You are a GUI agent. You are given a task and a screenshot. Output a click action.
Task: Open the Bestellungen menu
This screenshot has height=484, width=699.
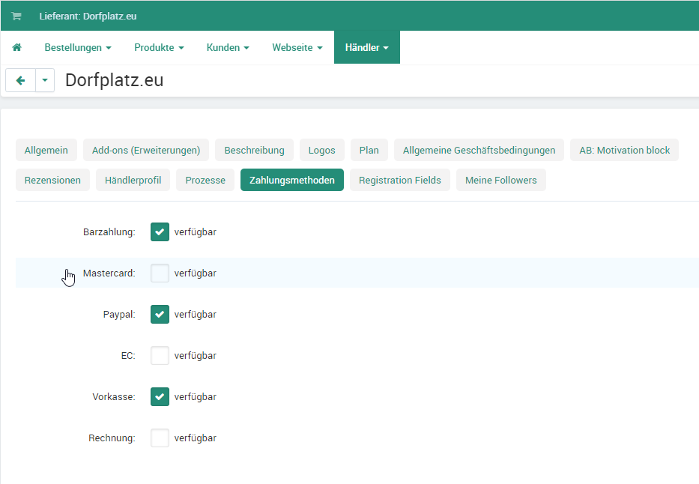78,47
